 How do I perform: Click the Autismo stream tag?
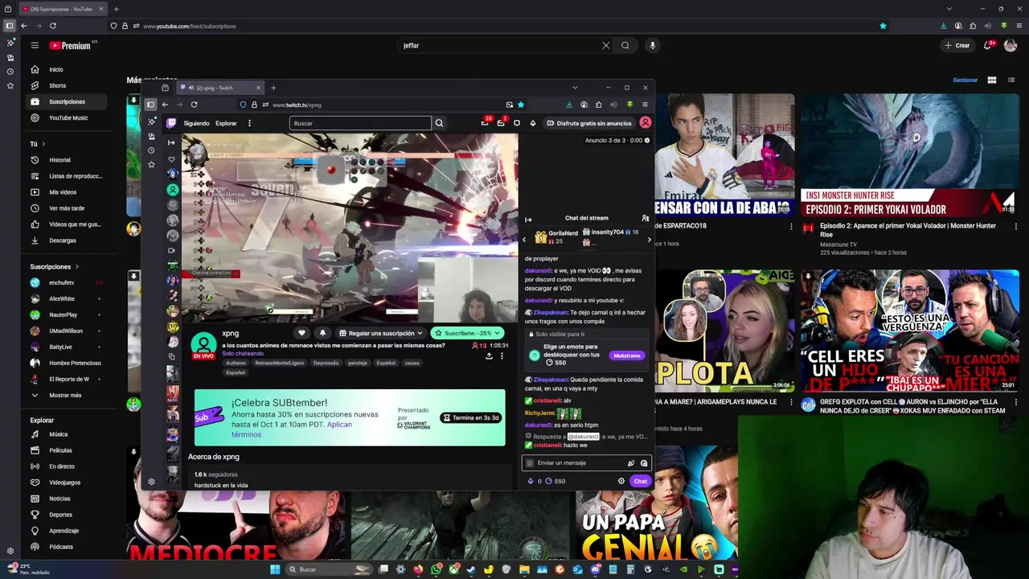coord(236,363)
